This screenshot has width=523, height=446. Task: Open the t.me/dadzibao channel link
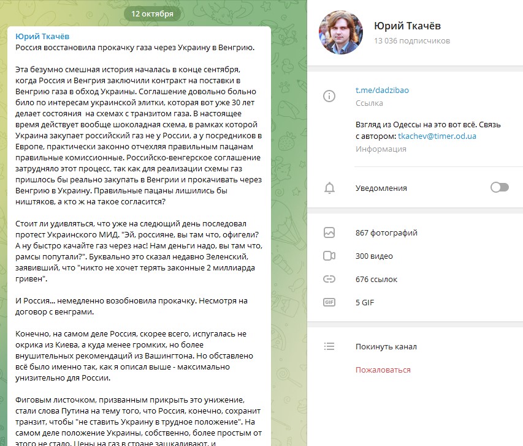pos(382,90)
